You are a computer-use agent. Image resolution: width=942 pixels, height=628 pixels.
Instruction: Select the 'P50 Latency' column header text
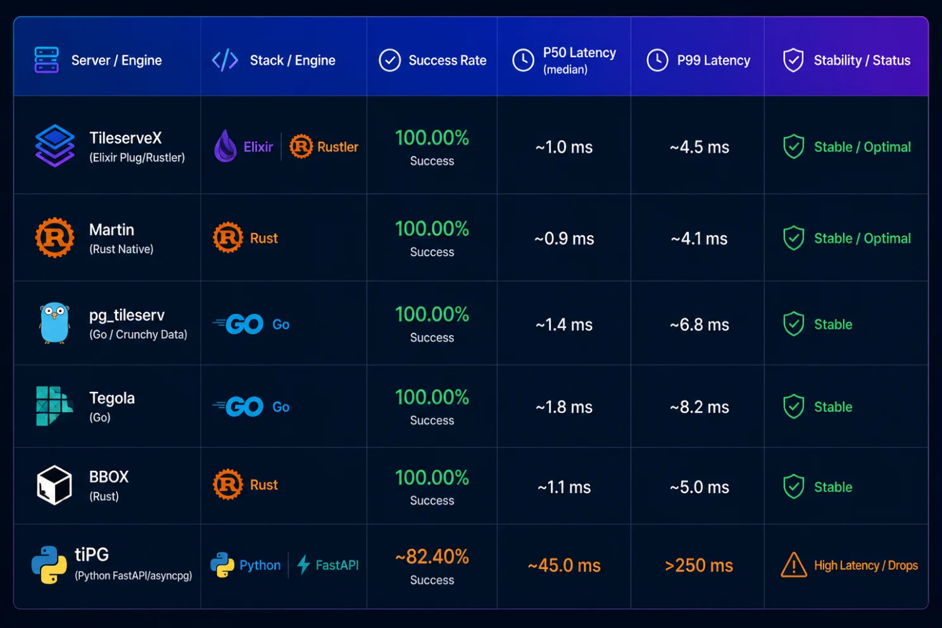point(579,53)
